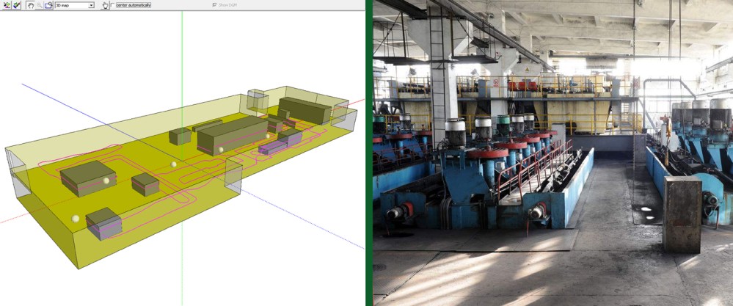Select the pan hand tool
The height and width of the screenshot is (306, 733).
pyautogui.click(x=30, y=4)
